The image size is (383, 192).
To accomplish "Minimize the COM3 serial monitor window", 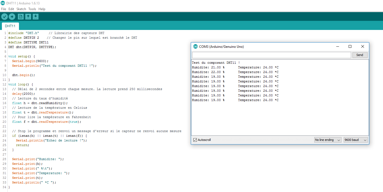I will tap(337, 46).
